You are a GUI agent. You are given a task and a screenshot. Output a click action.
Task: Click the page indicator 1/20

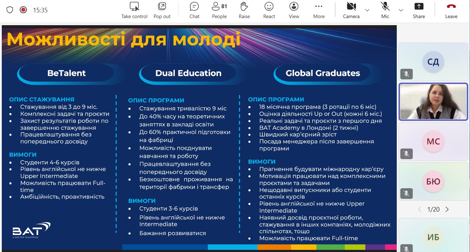click(433, 209)
